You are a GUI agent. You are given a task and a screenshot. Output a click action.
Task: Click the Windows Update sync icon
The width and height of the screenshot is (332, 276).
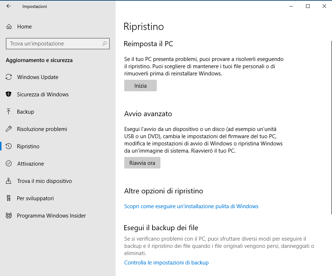coord(9,77)
